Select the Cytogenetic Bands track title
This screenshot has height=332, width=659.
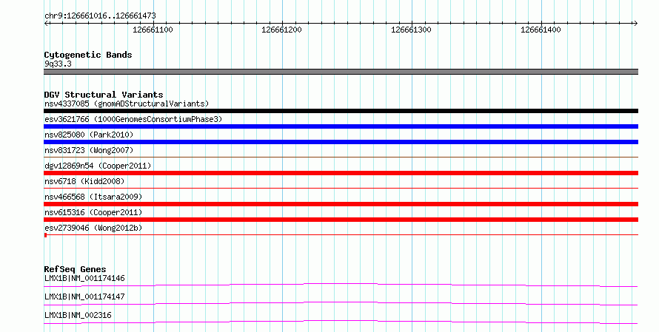click(x=88, y=55)
